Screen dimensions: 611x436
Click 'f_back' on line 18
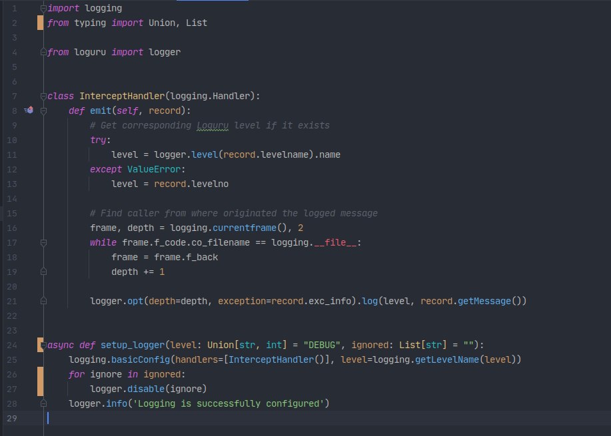pyautogui.click(x=202, y=258)
